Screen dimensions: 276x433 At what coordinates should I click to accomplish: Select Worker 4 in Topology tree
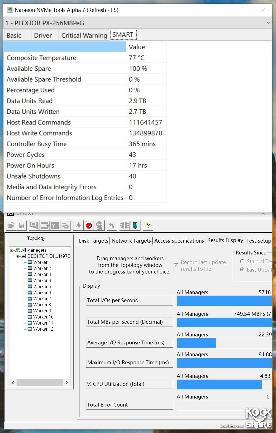click(x=42, y=280)
